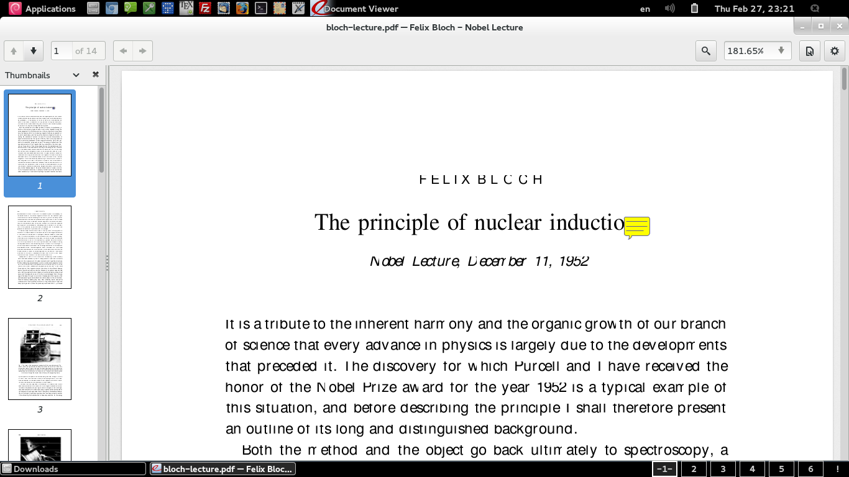Open TeX editor from the top panel
Screen dimensions: 849x477
pyautogui.click(x=185, y=9)
